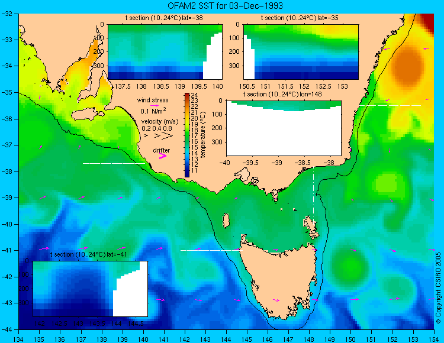Screen dimensions: 444x343
Task: Click the '24' value on the color bar
Action: coord(194,95)
